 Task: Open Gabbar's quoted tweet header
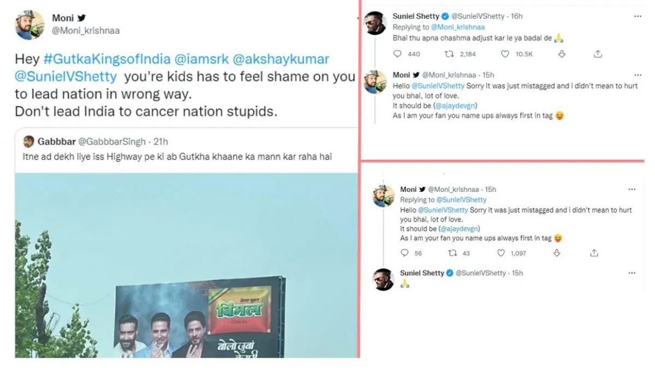click(x=96, y=142)
